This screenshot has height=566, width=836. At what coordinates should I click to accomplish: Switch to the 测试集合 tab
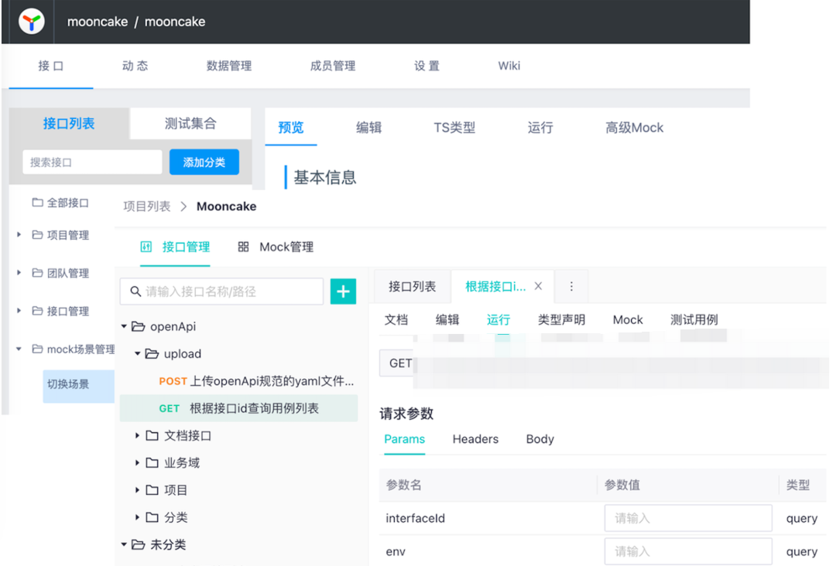(x=190, y=124)
